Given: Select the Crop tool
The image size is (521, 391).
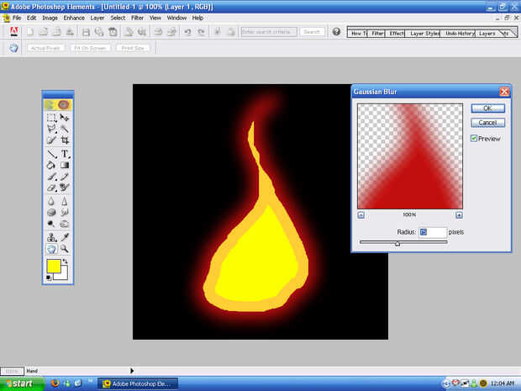Looking at the screenshot, I should point(65,140).
